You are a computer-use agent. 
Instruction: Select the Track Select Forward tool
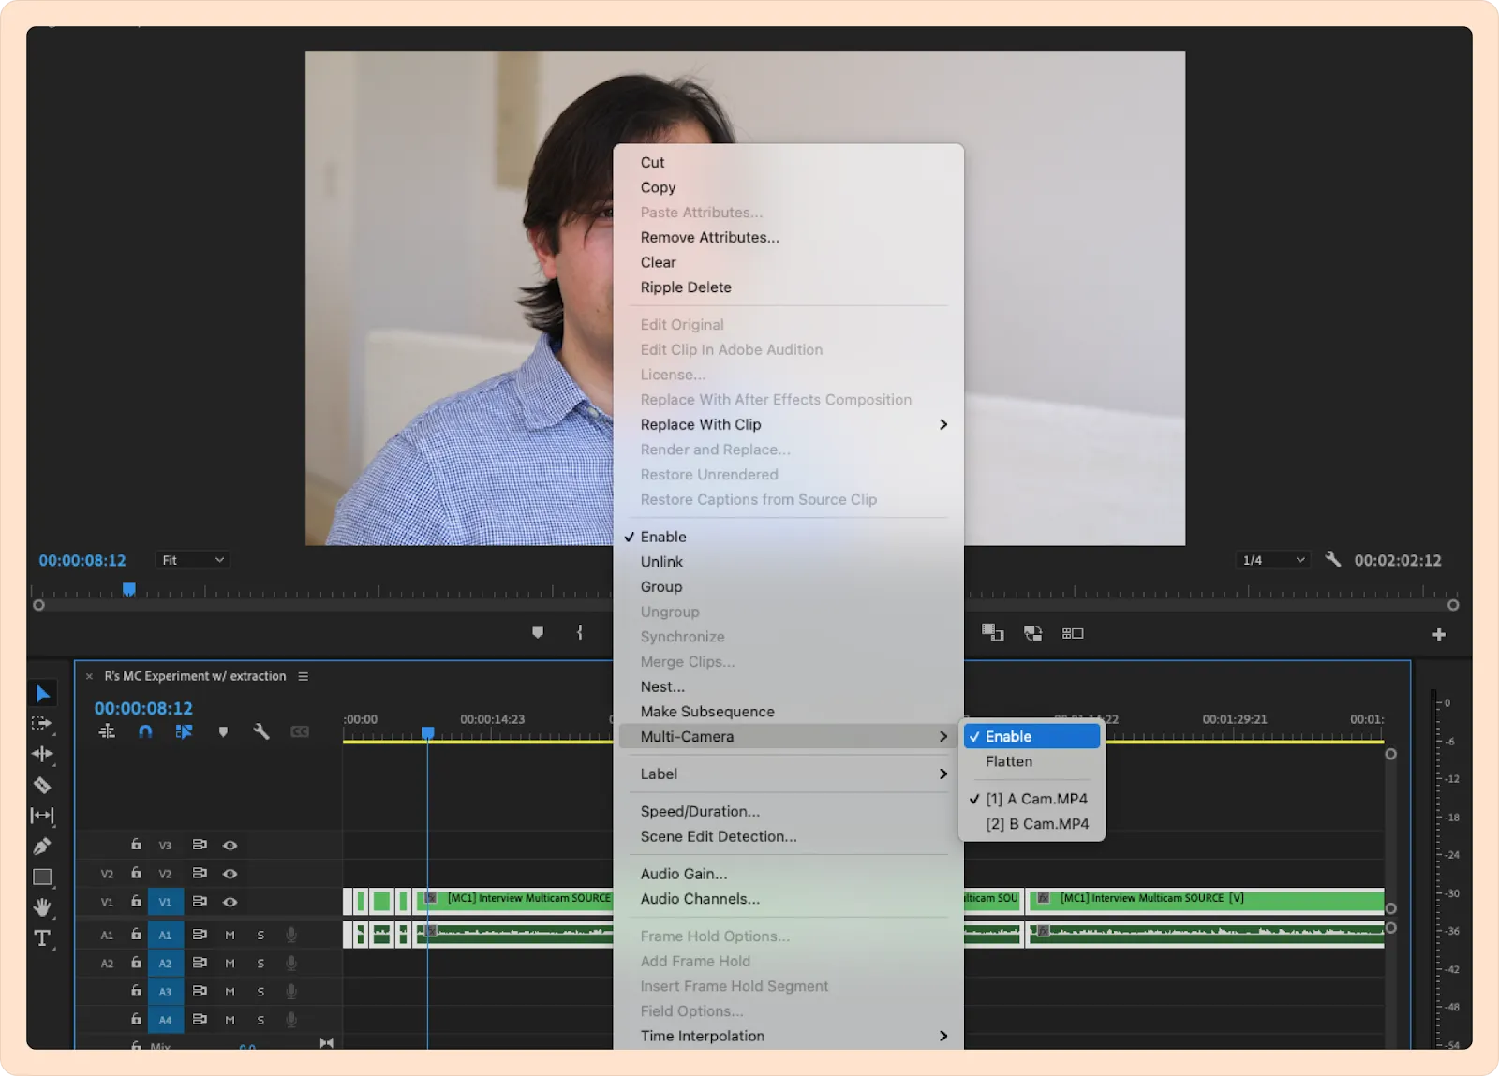(x=42, y=724)
